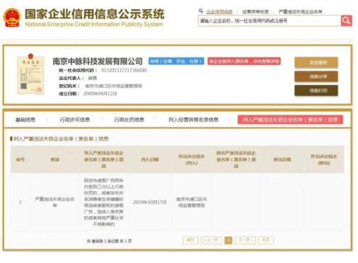Switch to the 基础信息 tab
Image resolution: width=358 pixels, height=263 pixels.
(26, 119)
